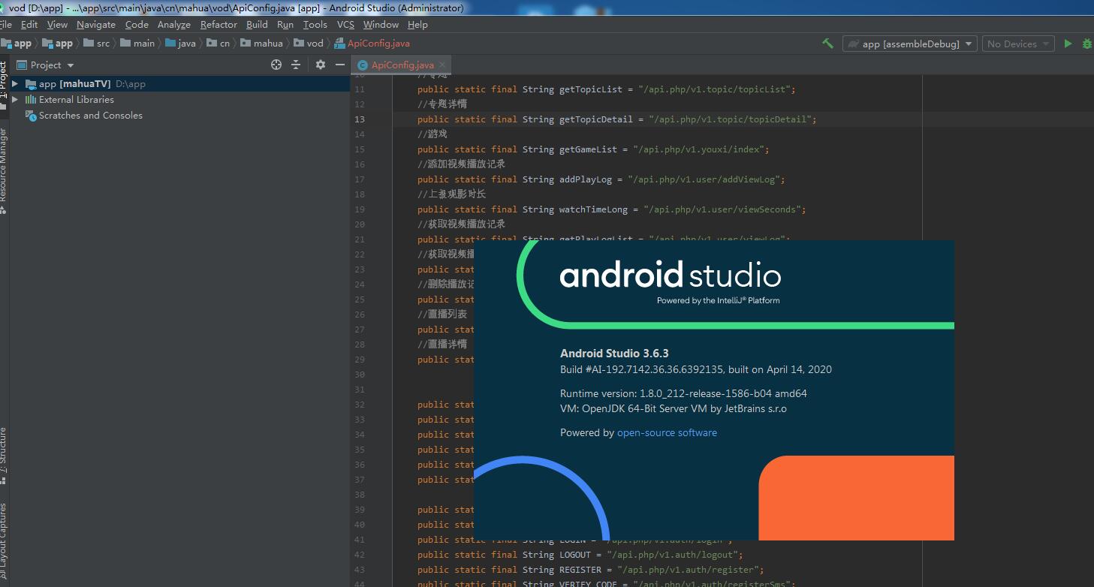
Task: Click the src breadcrumb folder
Action: (x=96, y=44)
